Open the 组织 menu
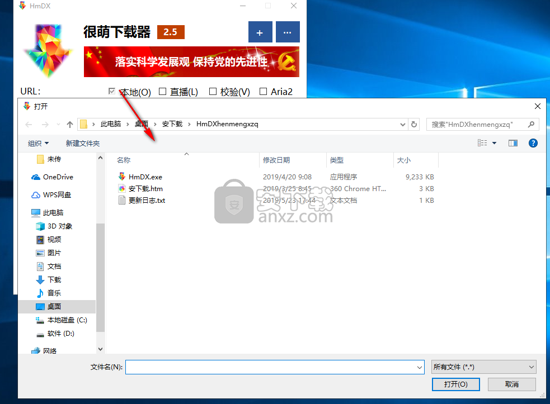This screenshot has width=550, height=404. tap(38, 143)
